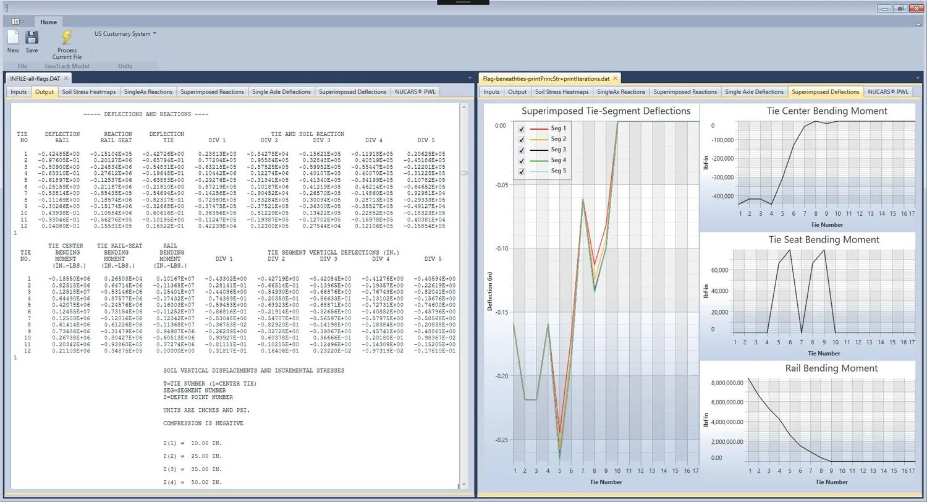Open the application menu icon beside Home
The image size is (927, 502).
click(17, 22)
